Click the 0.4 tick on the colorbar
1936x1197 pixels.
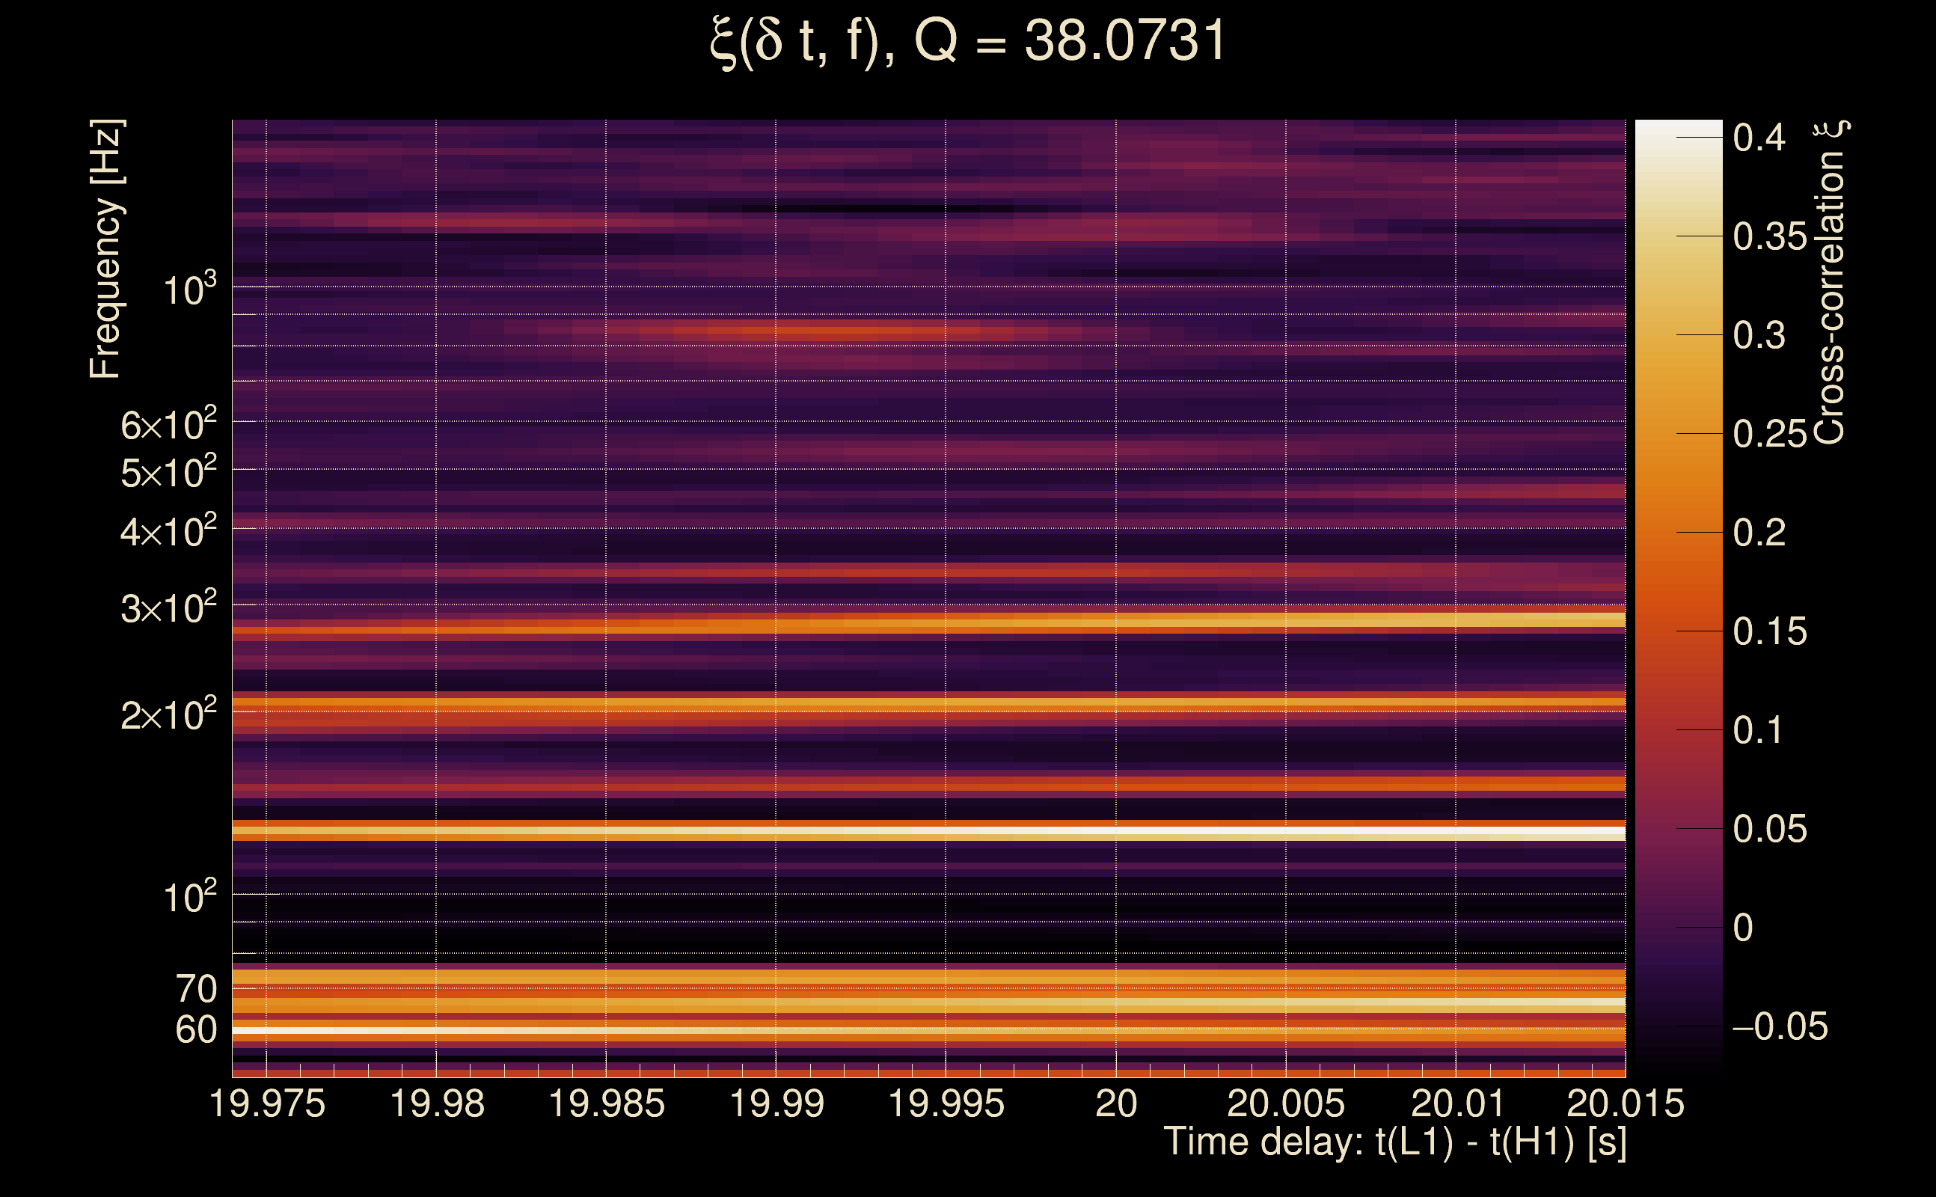click(x=1759, y=138)
